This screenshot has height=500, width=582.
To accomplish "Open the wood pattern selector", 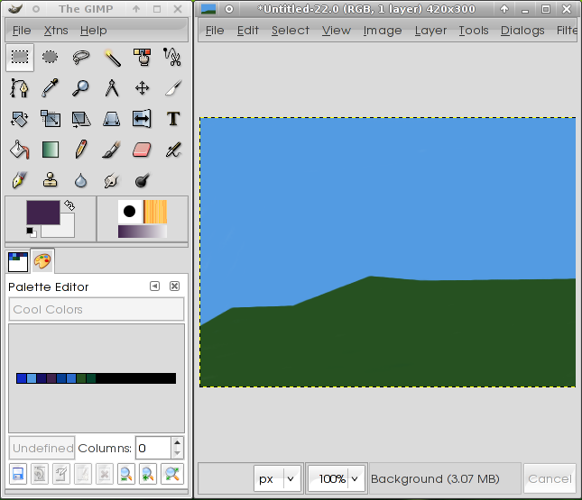I will pyautogui.click(x=155, y=212).
